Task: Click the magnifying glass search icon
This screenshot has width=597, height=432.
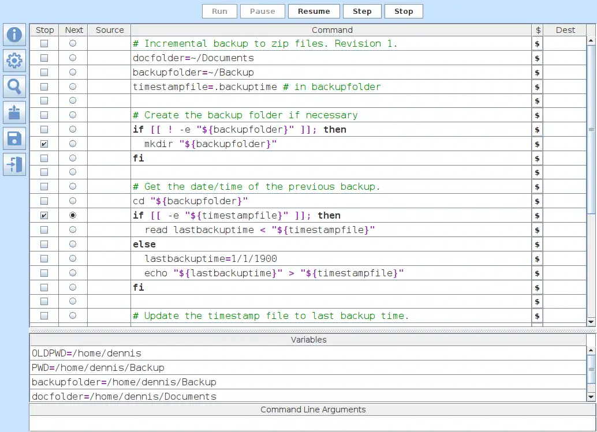Action: click(x=14, y=87)
